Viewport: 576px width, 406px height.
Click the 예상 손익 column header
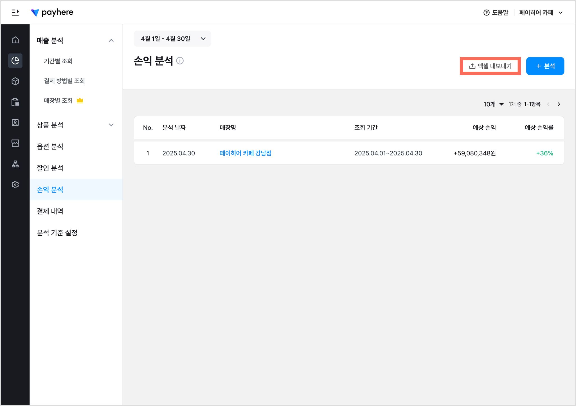[x=484, y=128]
